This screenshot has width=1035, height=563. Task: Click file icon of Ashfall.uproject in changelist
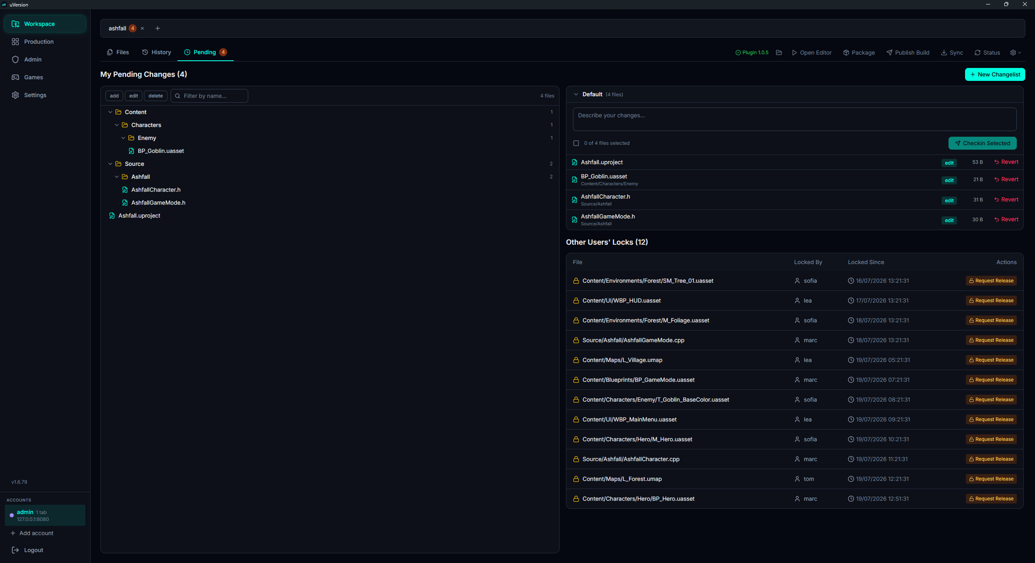tap(575, 162)
